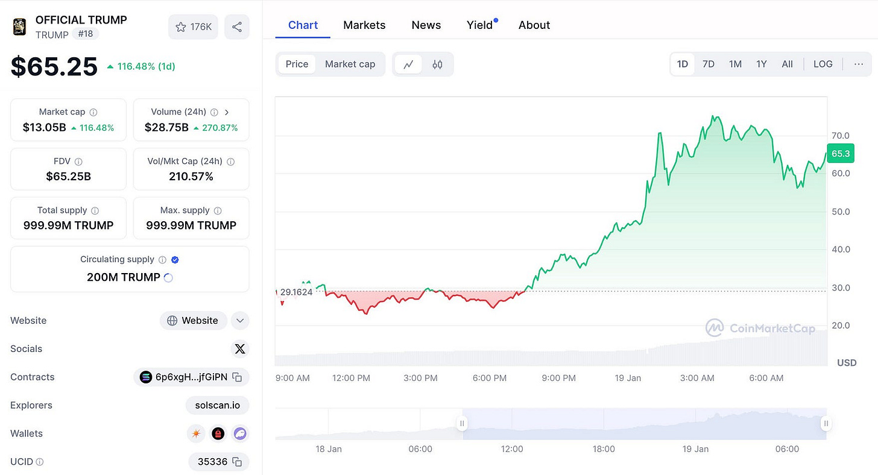Click the 65.3 current price label
This screenshot has height=475, width=878.
click(x=841, y=154)
